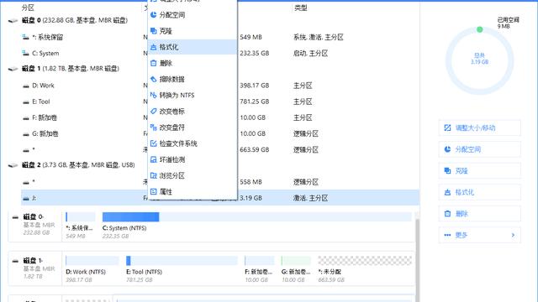Click the drive icon next to C: System
The image size is (538, 302).
point(25,53)
